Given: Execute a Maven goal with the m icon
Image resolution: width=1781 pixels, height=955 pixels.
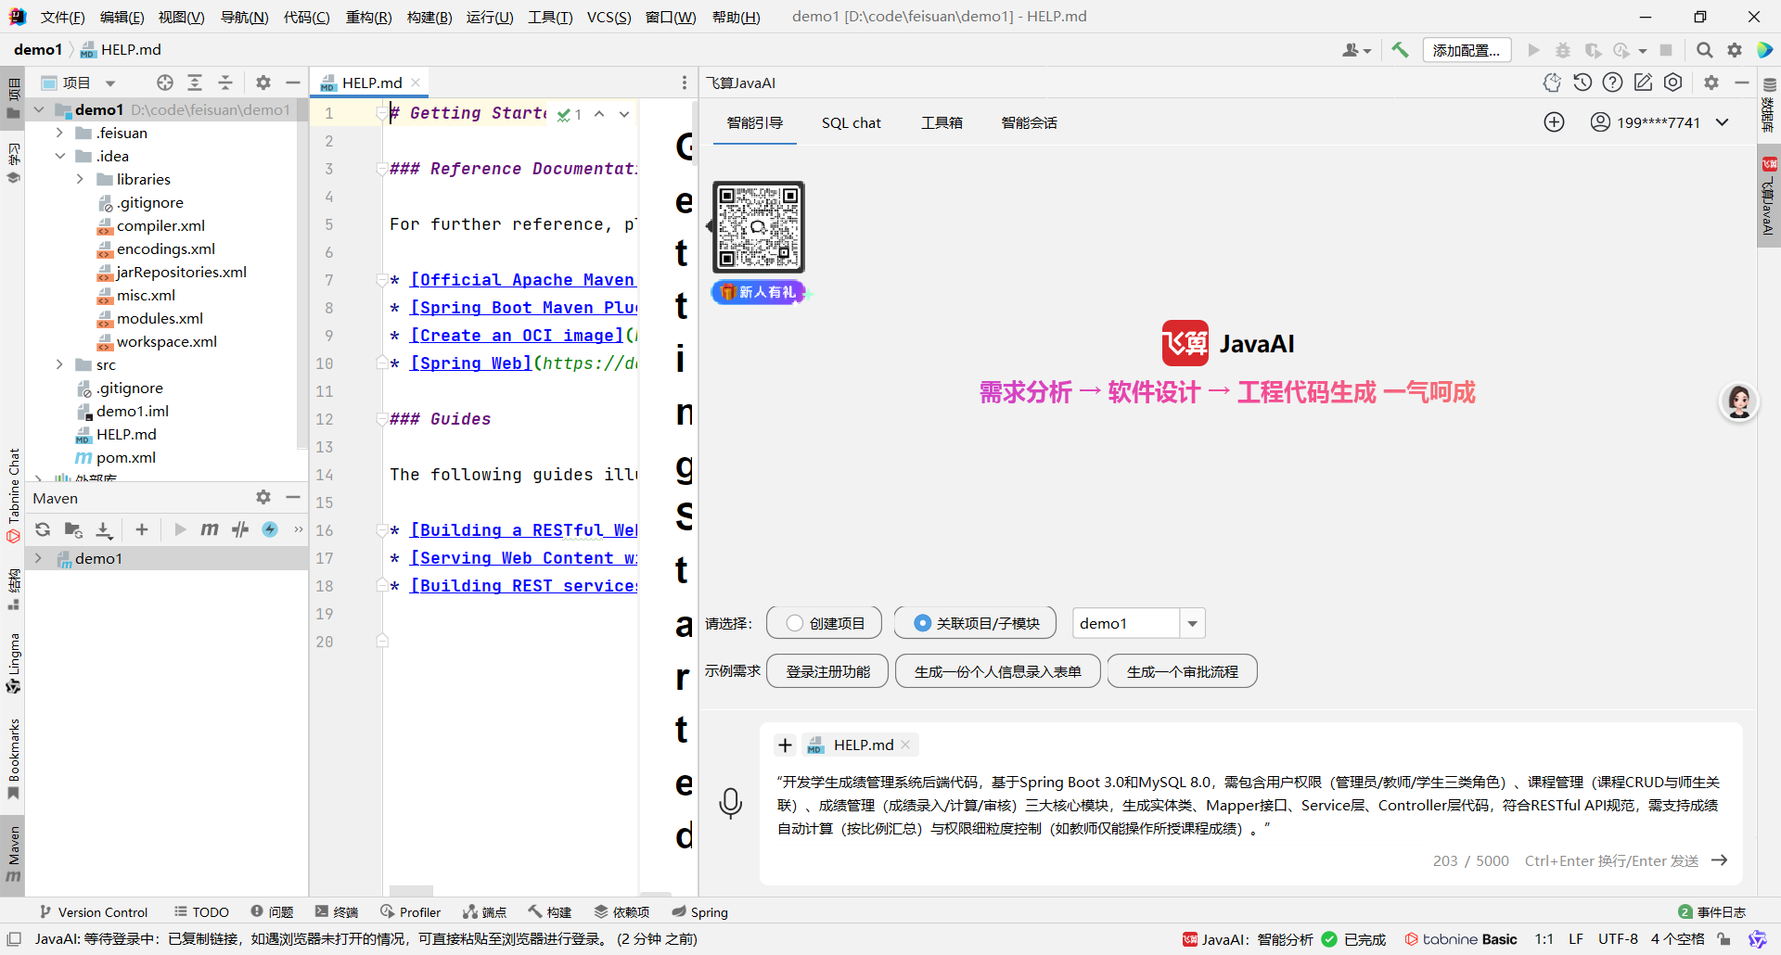Looking at the screenshot, I should pyautogui.click(x=210, y=529).
